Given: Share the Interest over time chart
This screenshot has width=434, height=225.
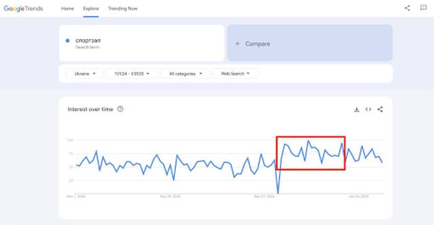Looking at the screenshot, I should (380, 109).
